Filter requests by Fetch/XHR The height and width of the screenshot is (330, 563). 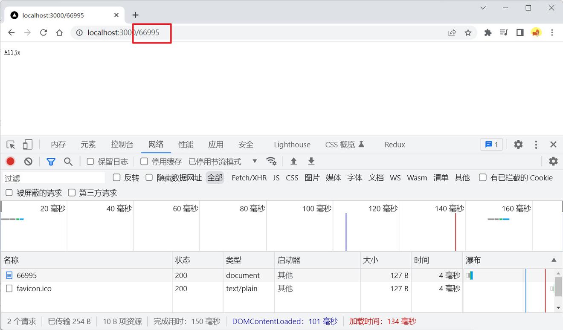coord(249,178)
